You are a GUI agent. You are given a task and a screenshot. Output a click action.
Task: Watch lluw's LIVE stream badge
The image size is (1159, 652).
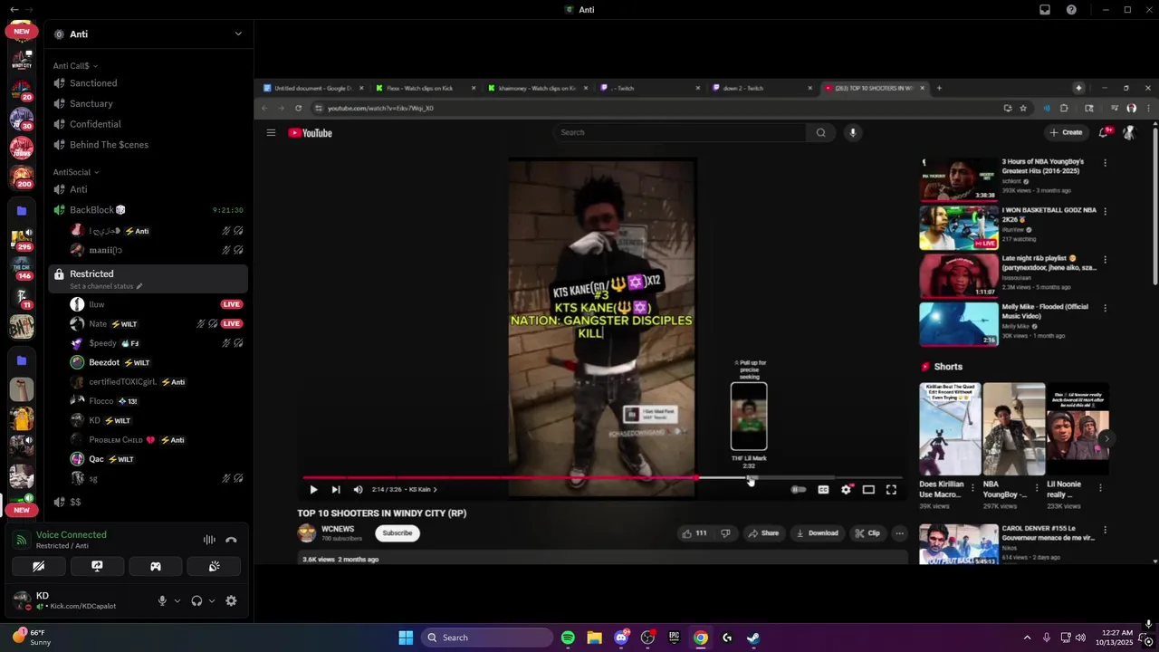point(232,304)
